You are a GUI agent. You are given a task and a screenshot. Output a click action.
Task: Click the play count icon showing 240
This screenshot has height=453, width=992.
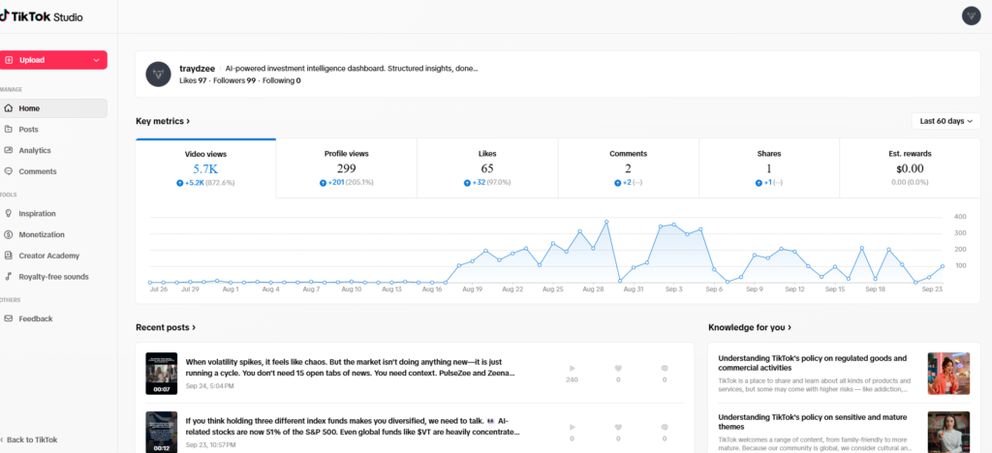(573, 368)
